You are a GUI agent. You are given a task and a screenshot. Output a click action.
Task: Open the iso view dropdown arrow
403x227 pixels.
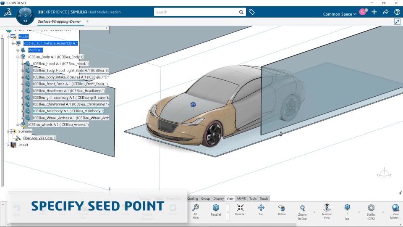[359, 212]
